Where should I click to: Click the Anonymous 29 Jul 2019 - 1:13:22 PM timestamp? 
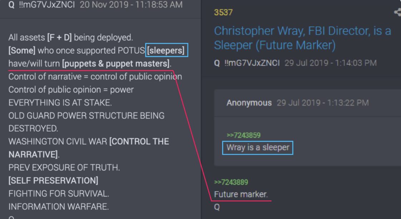pyautogui.click(x=323, y=103)
